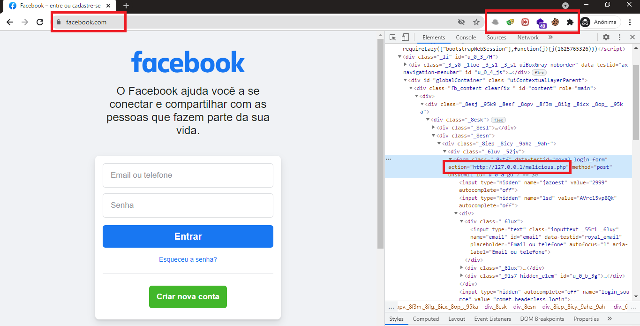Show more sidebar panes via bottom chevron
Viewport: 640px width, 326px height.
610,319
